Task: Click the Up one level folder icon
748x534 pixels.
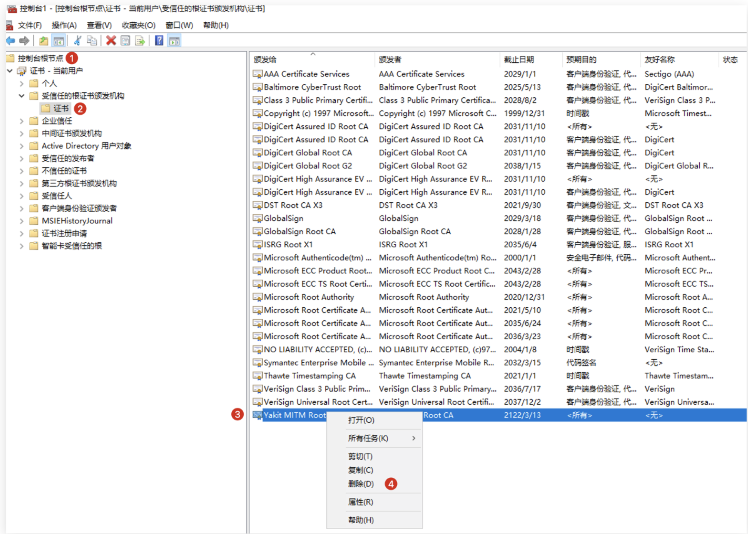Action: (x=44, y=41)
